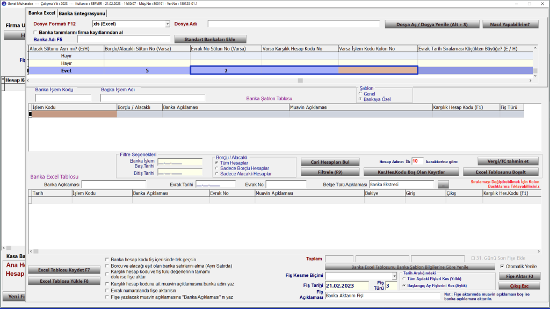
Task: Save with Excel Tablosu Kaydet F7
Action: click(64, 270)
